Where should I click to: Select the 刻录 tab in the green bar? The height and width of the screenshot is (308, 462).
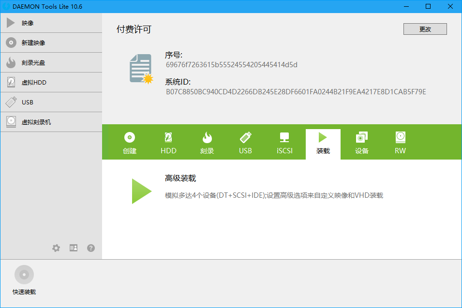[x=207, y=142]
